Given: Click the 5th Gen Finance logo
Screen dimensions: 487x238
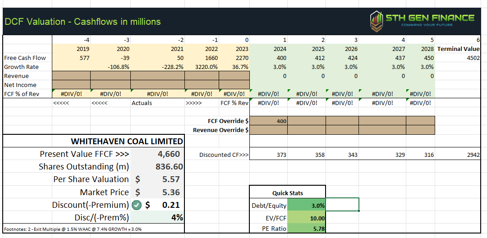Looking at the screenshot, I should pyautogui.click(x=423, y=21).
